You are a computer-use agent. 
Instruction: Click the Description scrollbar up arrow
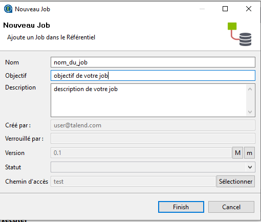click(250, 89)
